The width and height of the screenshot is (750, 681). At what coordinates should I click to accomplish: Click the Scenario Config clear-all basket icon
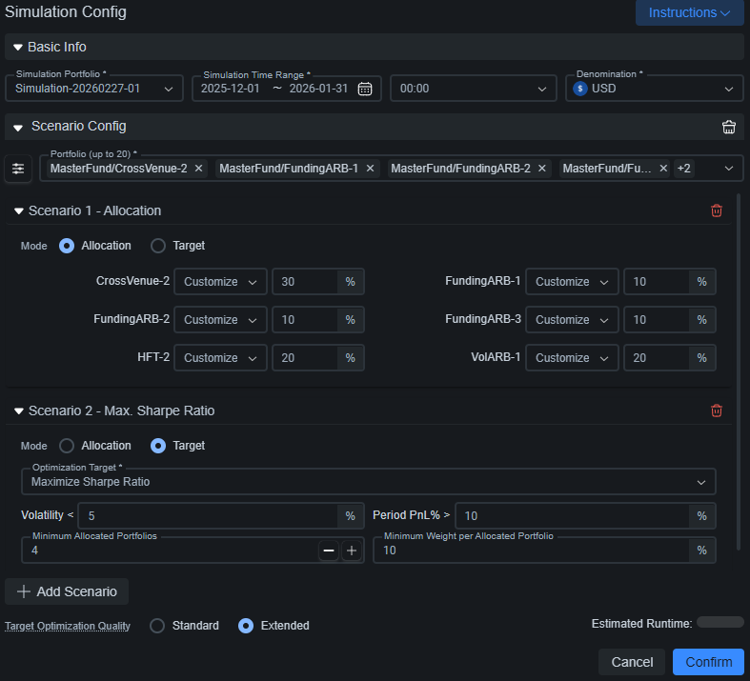click(728, 127)
